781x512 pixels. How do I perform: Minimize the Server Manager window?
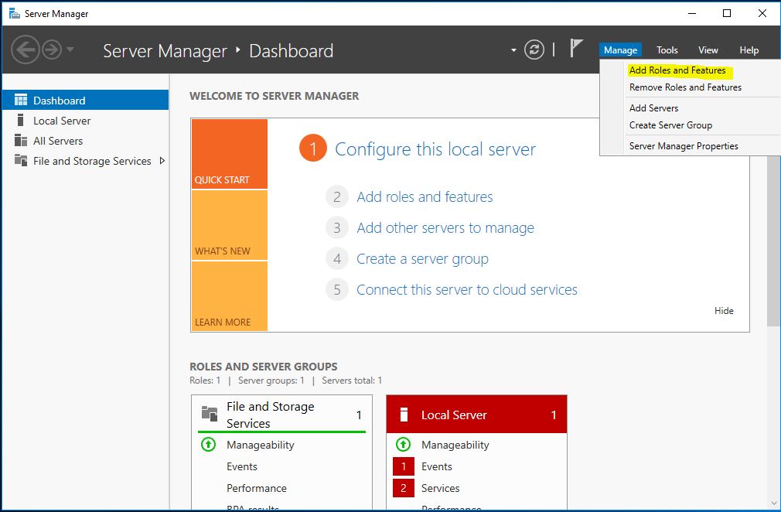[691, 13]
